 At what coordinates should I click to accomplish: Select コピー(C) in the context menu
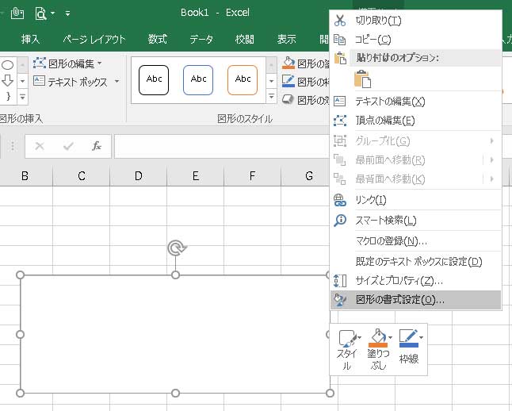click(373, 40)
